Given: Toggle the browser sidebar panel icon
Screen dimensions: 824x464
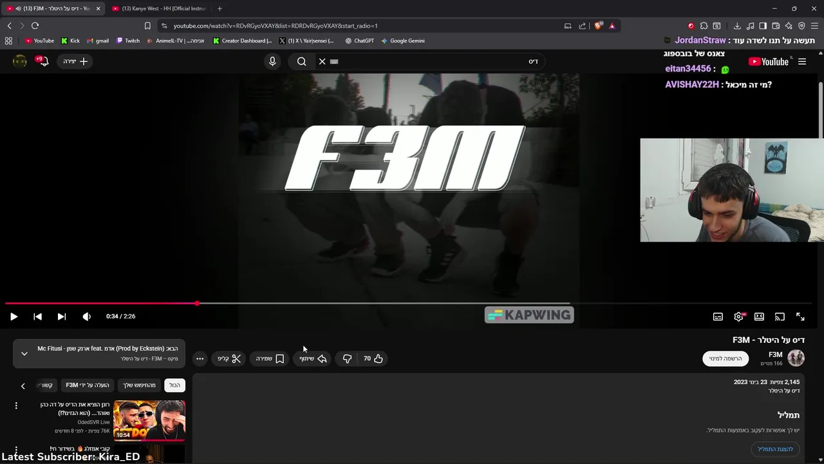Looking at the screenshot, I should 763,26.
